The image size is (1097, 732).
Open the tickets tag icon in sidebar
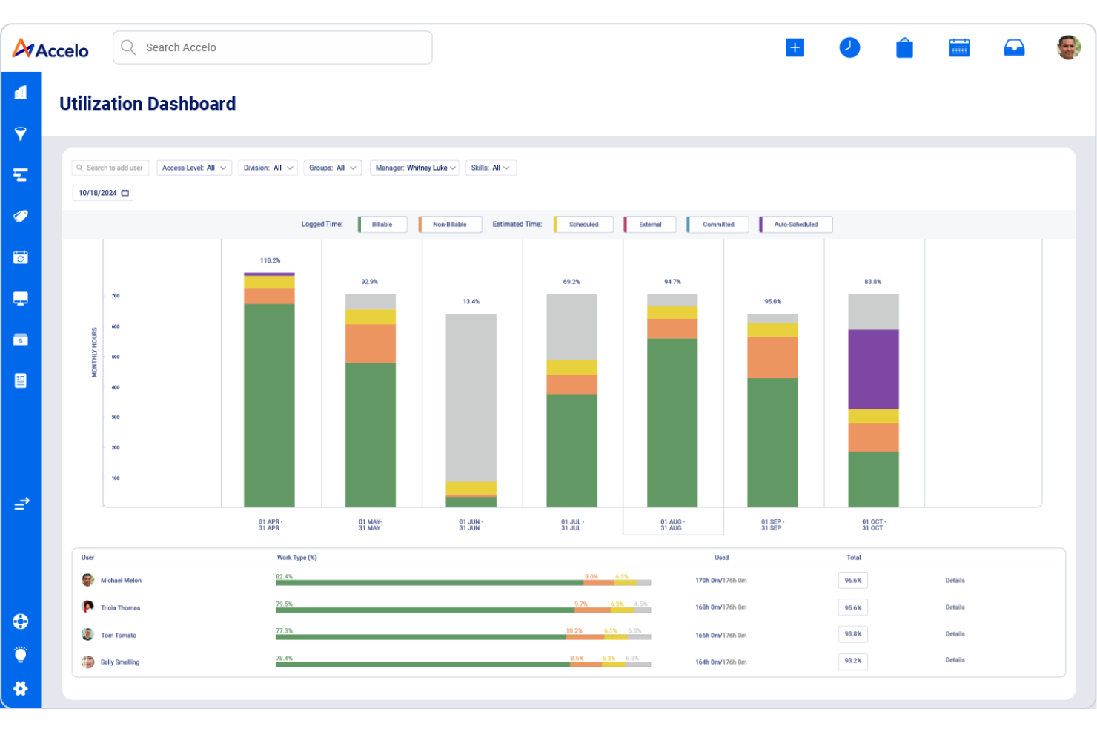pos(21,216)
